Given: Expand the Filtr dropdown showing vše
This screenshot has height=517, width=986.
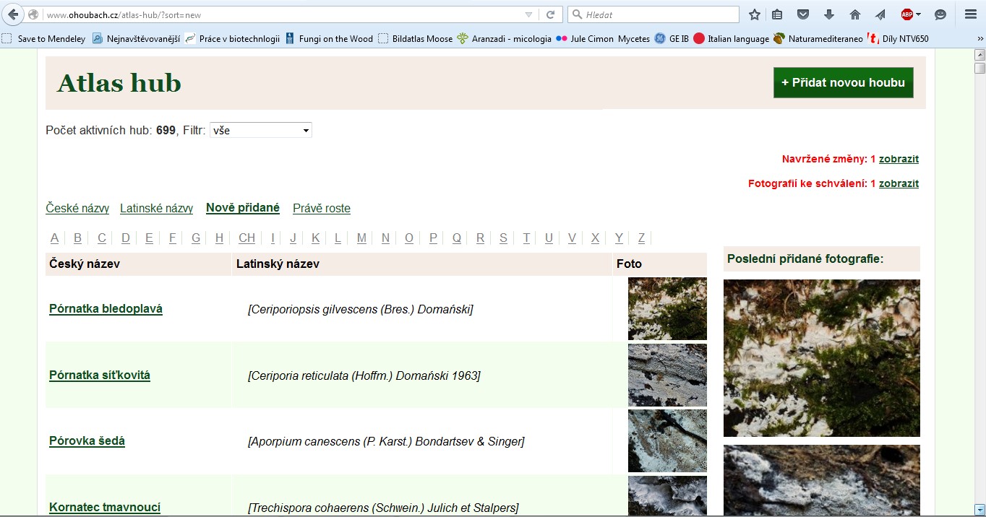Looking at the screenshot, I should (x=260, y=131).
